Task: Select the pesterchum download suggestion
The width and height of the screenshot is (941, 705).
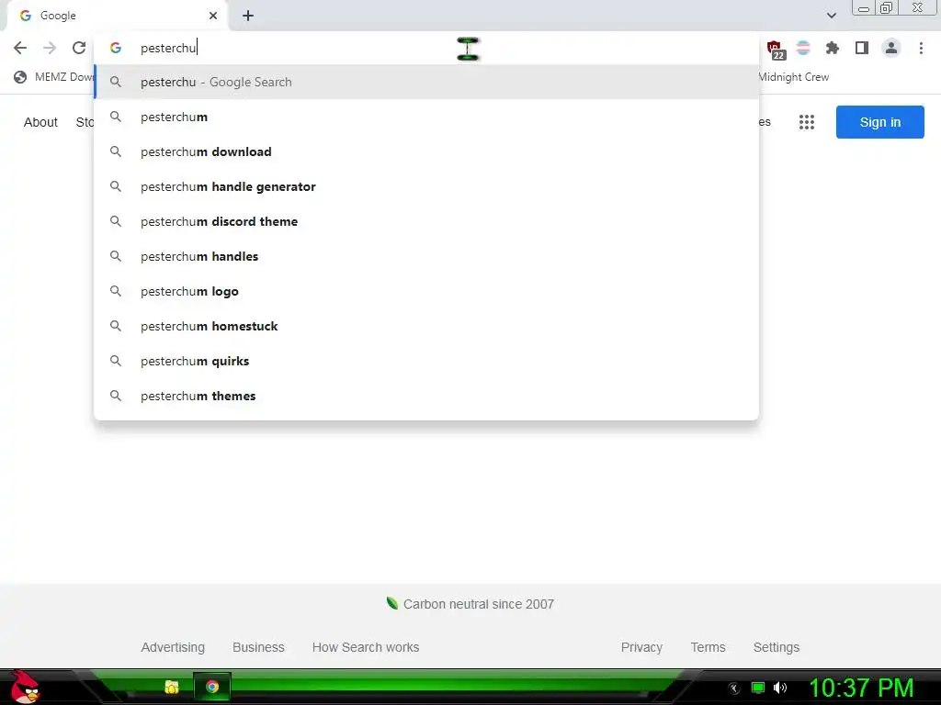Action: coord(426,151)
